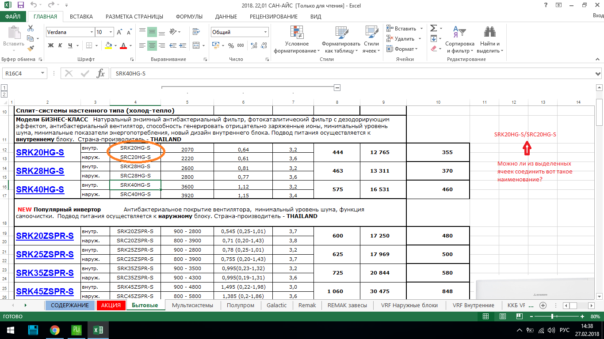Open Google Chrome from the taskbar

[54, 330]
